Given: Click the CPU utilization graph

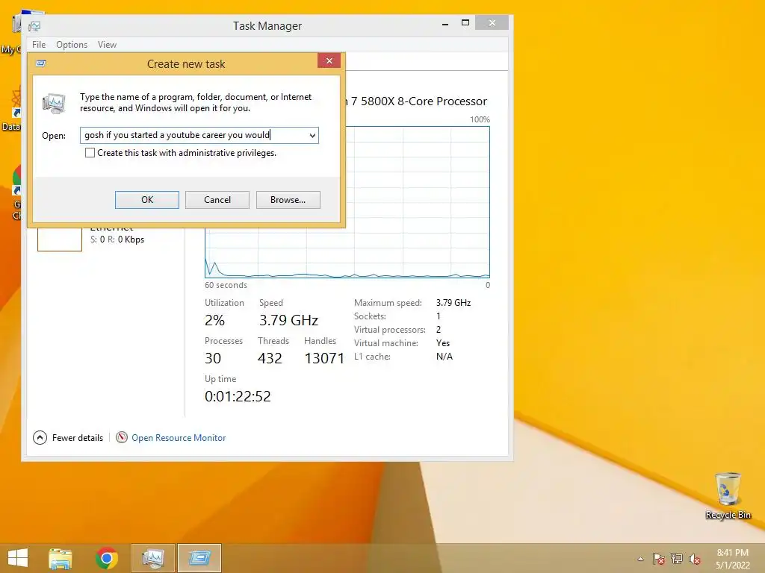Looking at the screenshot, I should point(347,202).
